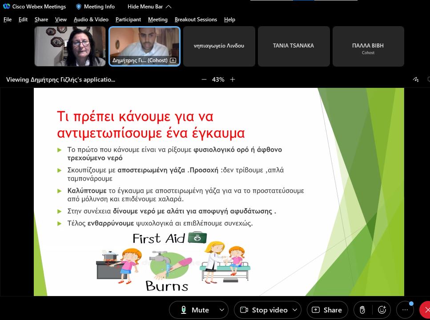Zoom out with the minus icon

tap(204, 79)
